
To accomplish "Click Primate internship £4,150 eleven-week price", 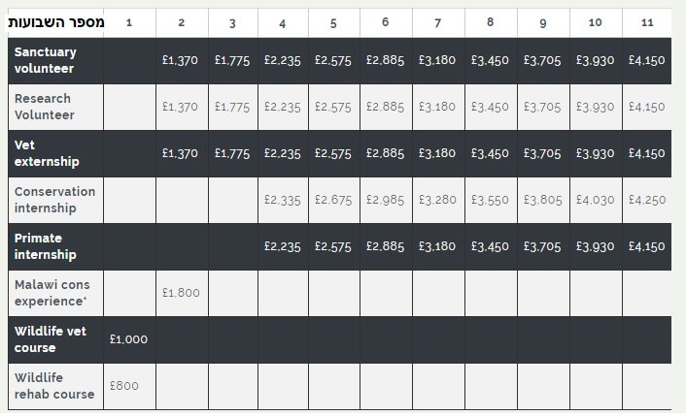I will click(x=647, y=246).
